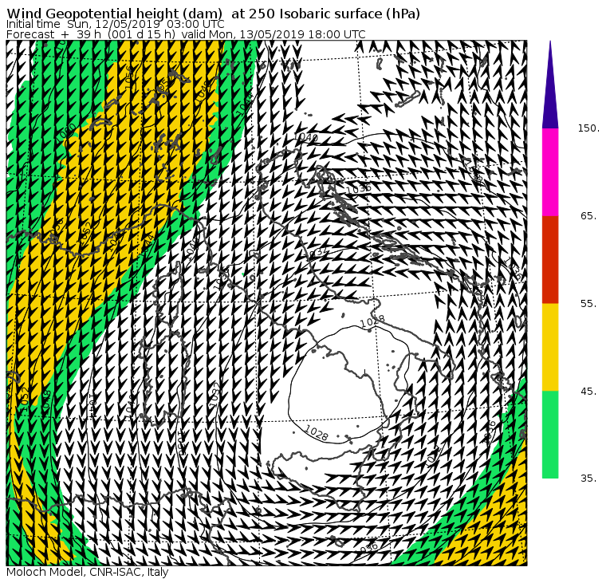Click the purple color bar tip above 150

pos(550,85)
